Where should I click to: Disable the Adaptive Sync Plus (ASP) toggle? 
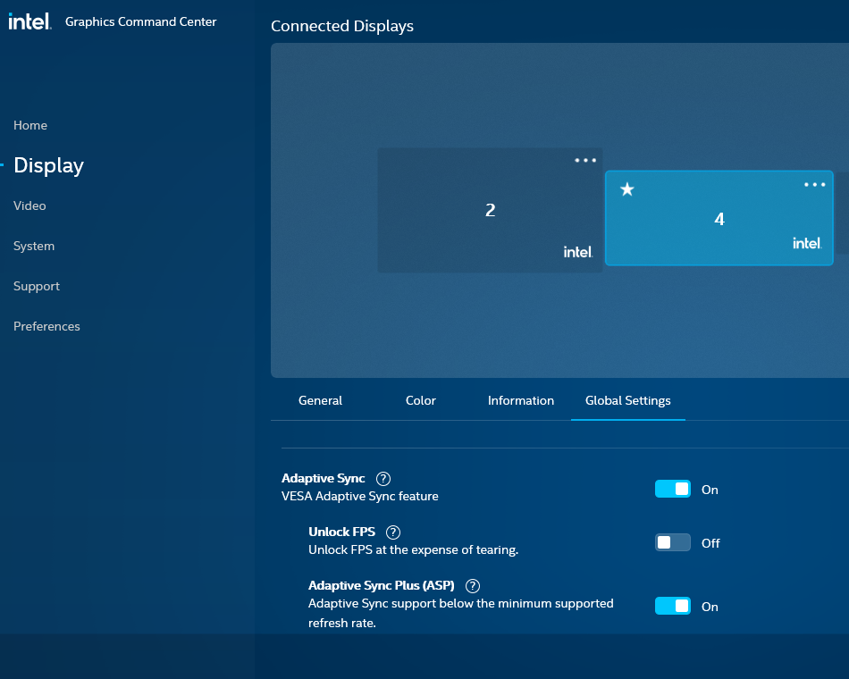(x=672, y=606)
